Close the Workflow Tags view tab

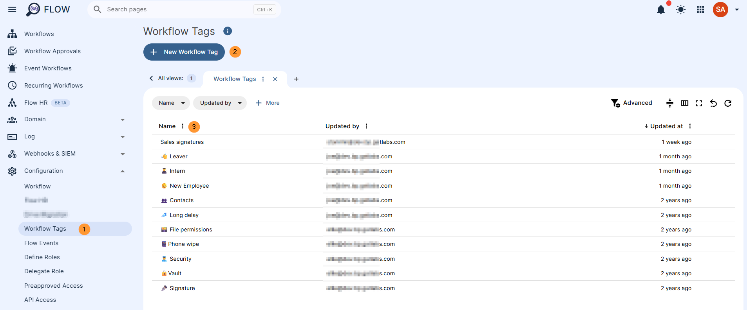[x=275, y=79]
